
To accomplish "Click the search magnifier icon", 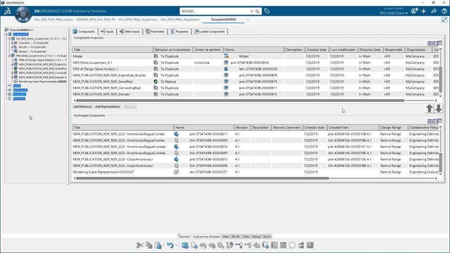I will [257, 11].
